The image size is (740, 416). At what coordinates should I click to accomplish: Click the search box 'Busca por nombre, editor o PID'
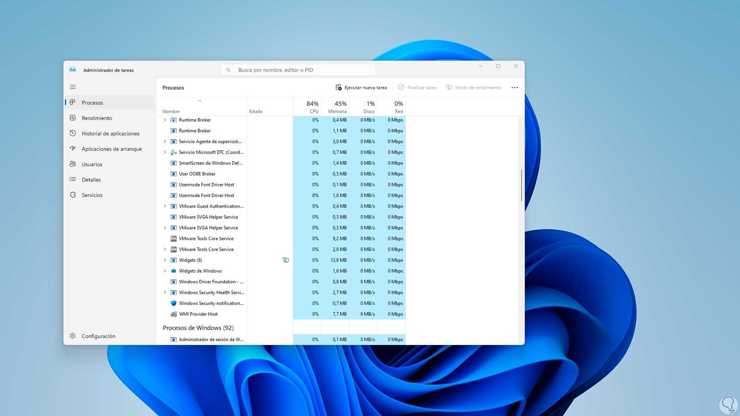[x=298, y=70]
